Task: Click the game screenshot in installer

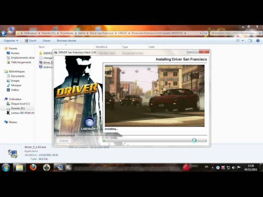Action: tap(155, 96)
